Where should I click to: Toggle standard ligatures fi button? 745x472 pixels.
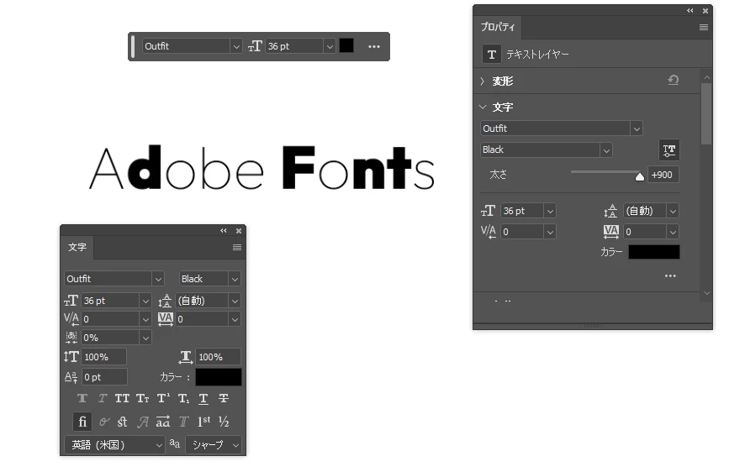pos(82,422)
